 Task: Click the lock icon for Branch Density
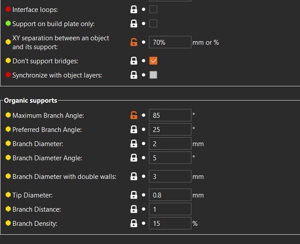tap(133, 224)
